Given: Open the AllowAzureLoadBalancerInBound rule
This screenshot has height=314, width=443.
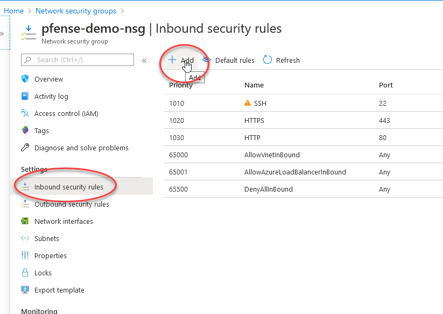Looking at the screenshot, I should pos(295,172).
